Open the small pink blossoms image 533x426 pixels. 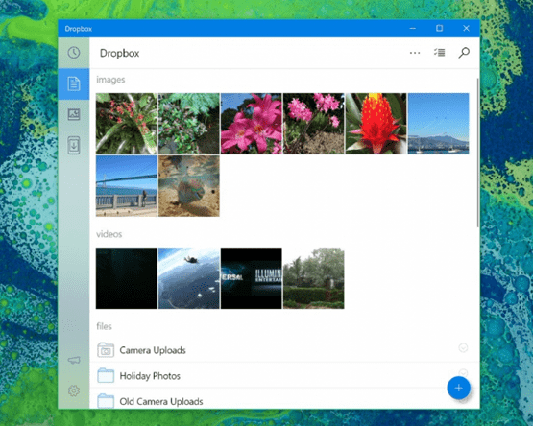(x=314, y=124)
